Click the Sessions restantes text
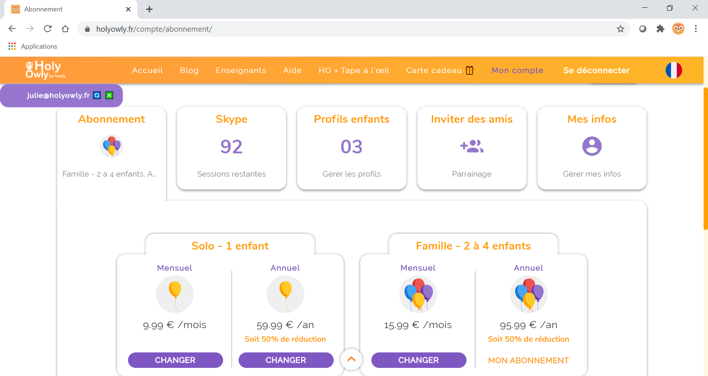The width and height of the screenshot is (708, 376). tap(232, 174)
